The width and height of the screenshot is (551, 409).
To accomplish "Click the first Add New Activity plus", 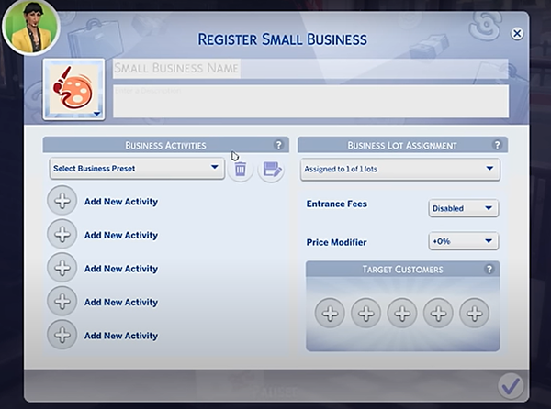I will (x=62, y=202).
